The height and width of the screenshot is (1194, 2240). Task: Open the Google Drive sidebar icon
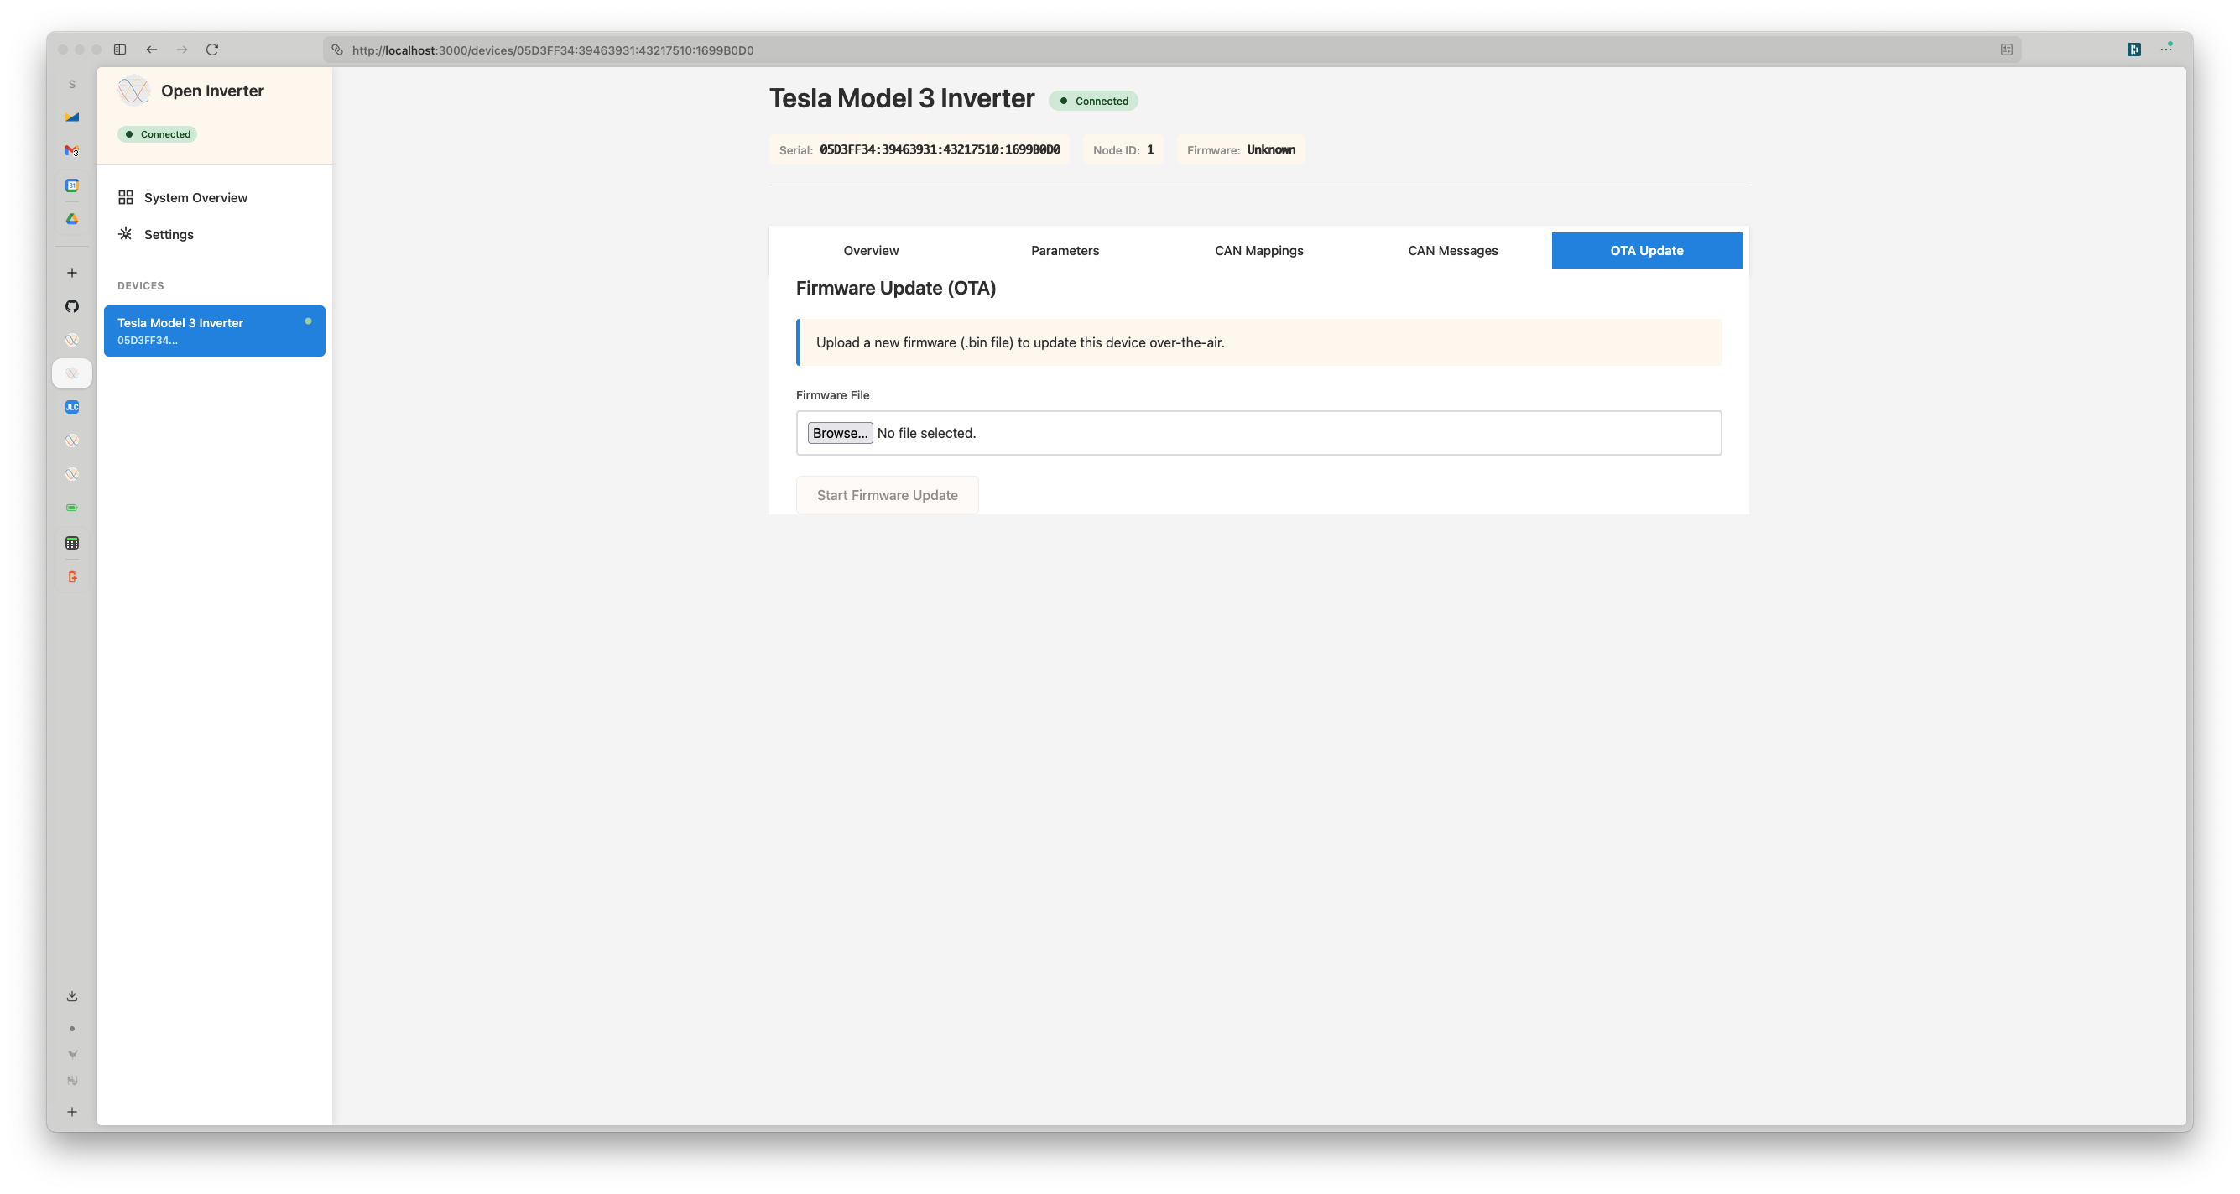coord(72,219)
